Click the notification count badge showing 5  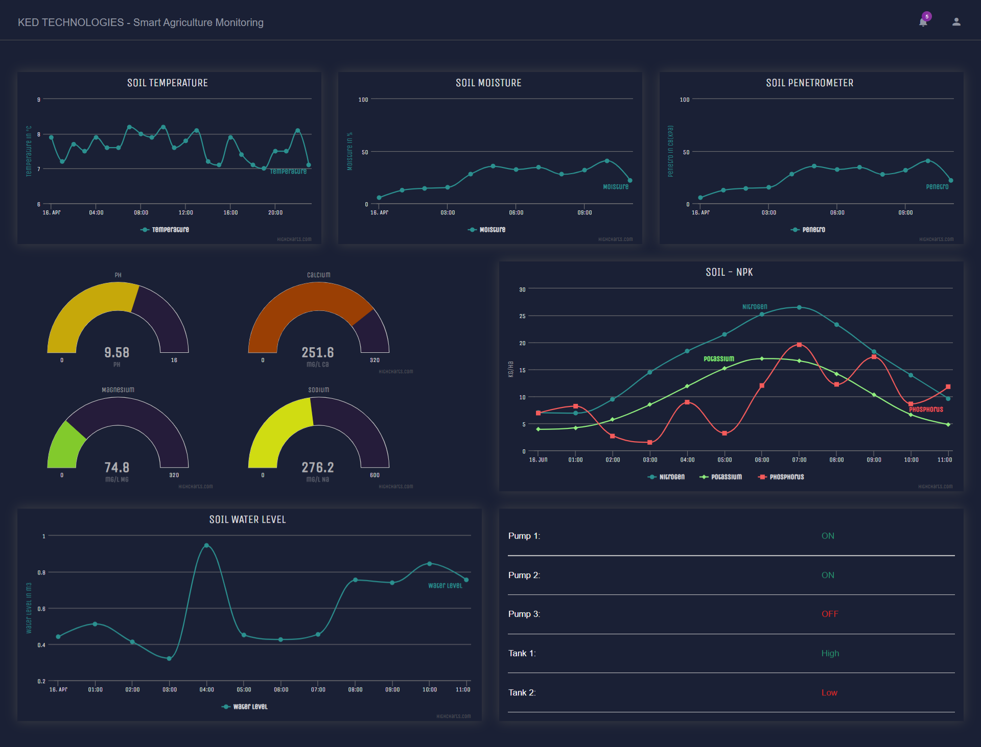pos(927,16)
